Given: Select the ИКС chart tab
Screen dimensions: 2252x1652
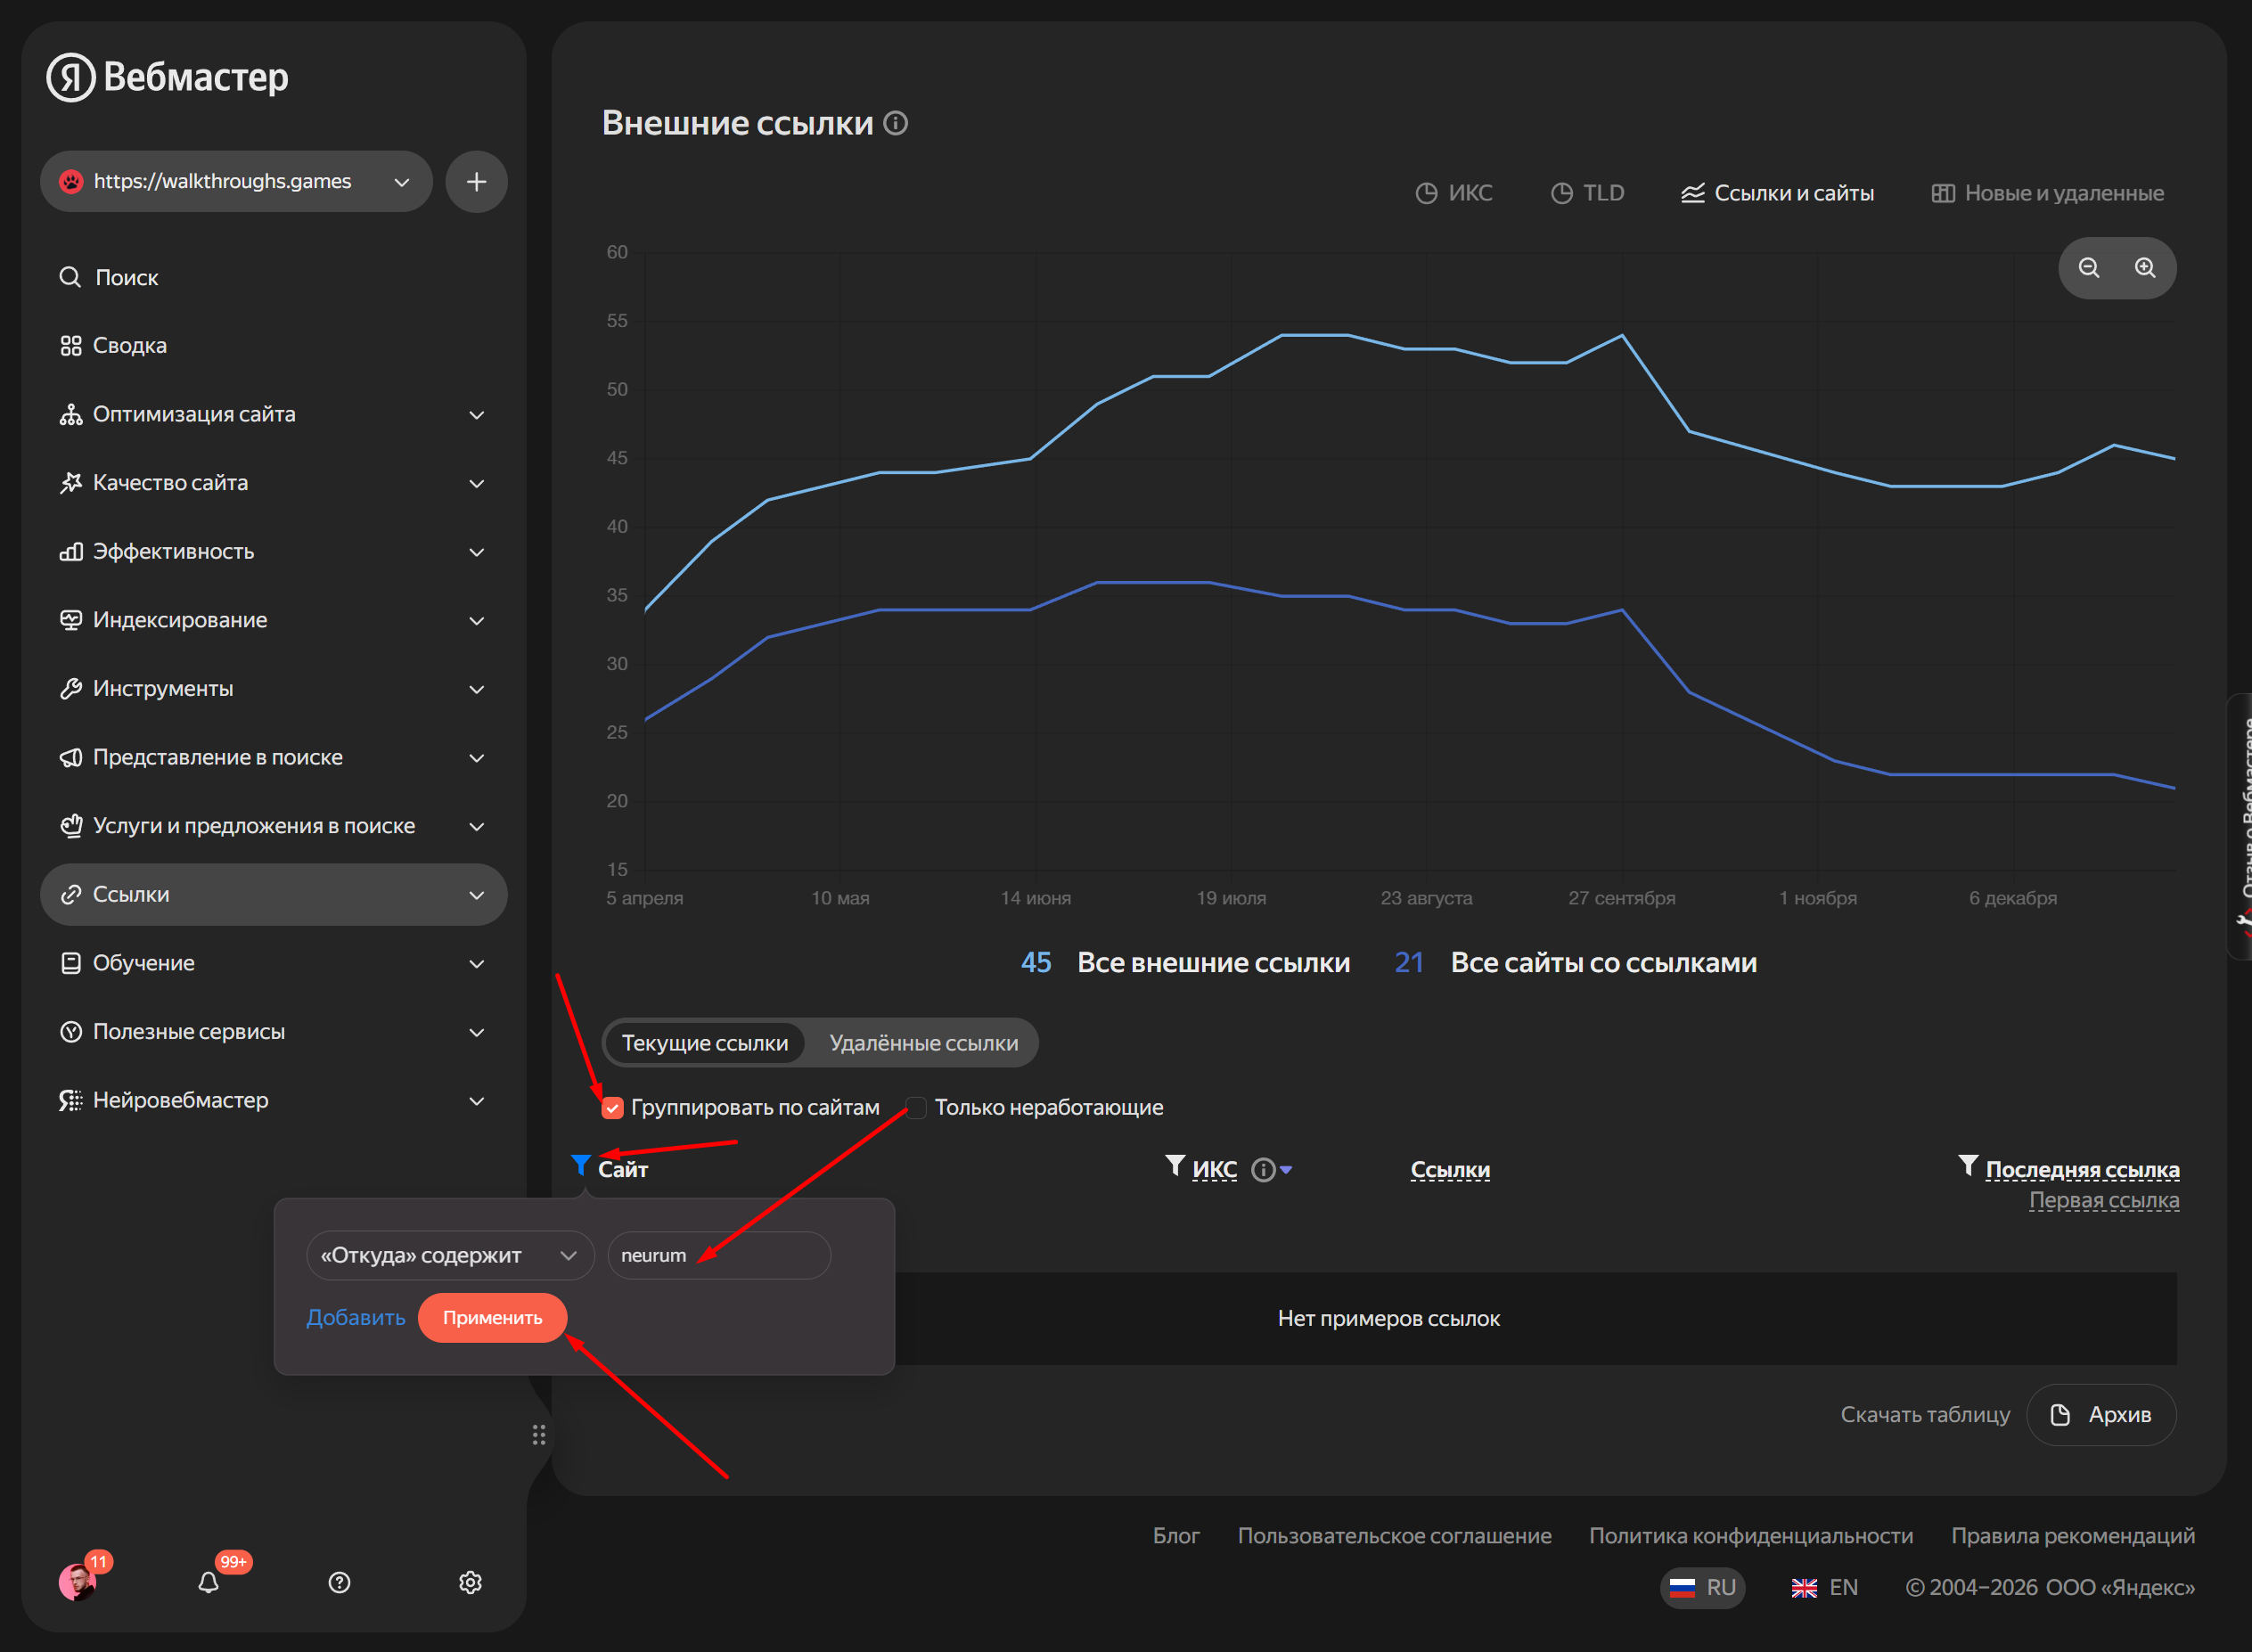Looking at the screenshot, I should [1454, 193].
